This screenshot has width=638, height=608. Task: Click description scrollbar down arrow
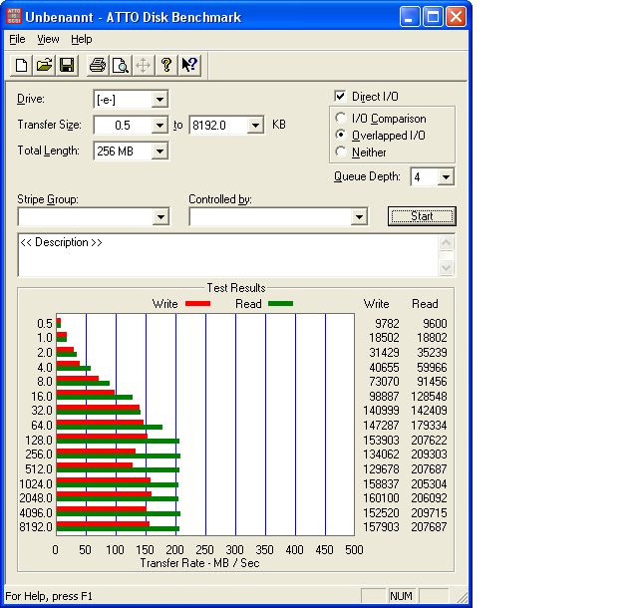447,268
